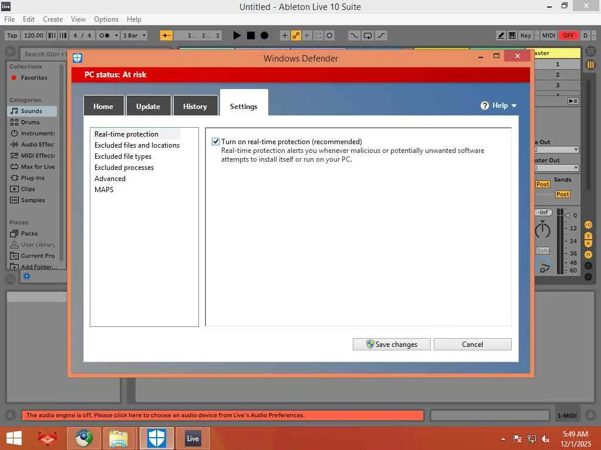The height and width of the screenshot is (450, 601).
Task: Click the Play button in Ableton transport
Action: coord(237,36)
